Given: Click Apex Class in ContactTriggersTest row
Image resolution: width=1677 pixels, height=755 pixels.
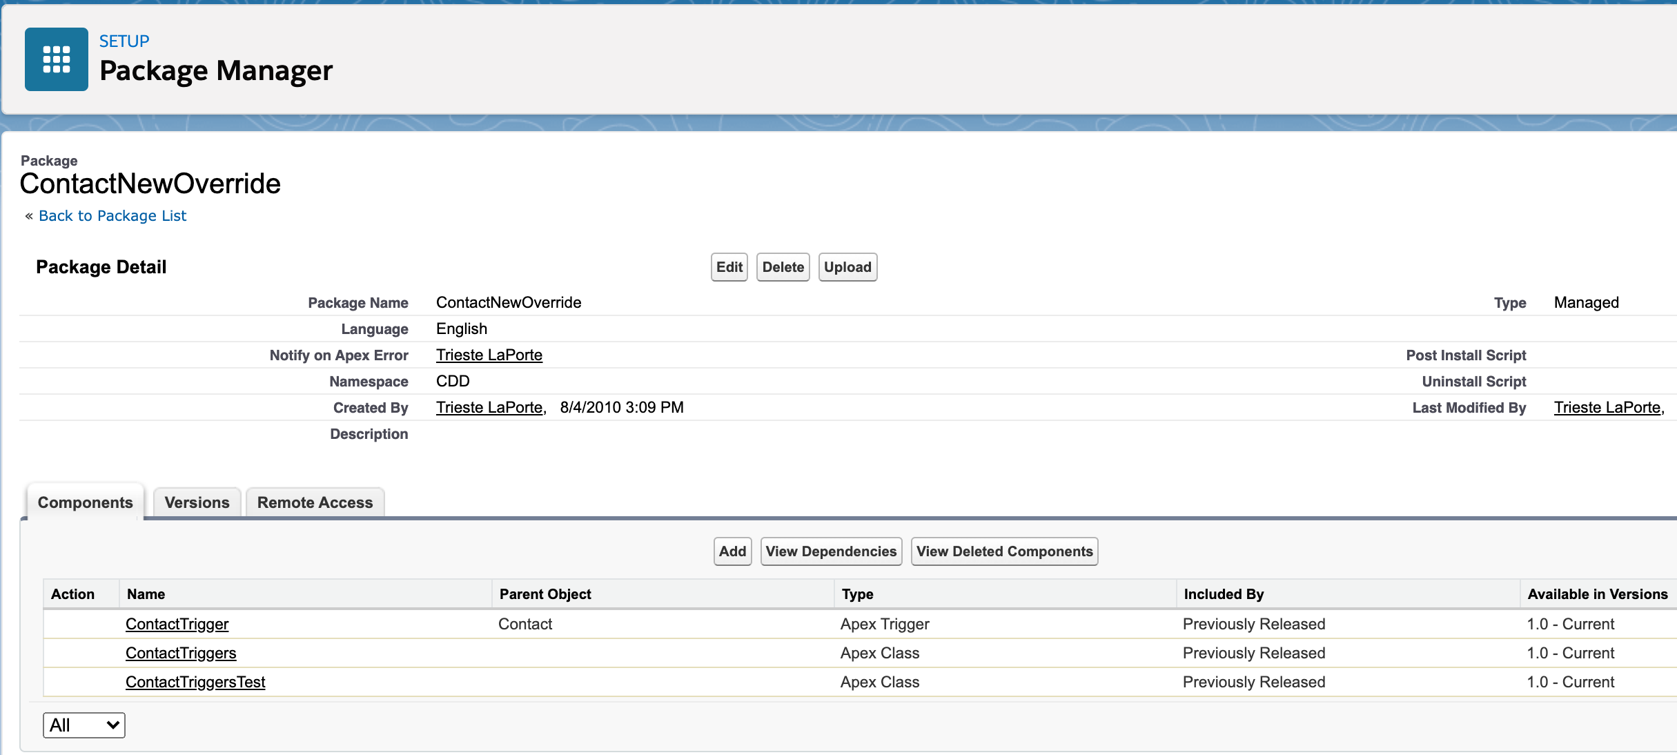Looking at the screenshot, I should [880, 682].
